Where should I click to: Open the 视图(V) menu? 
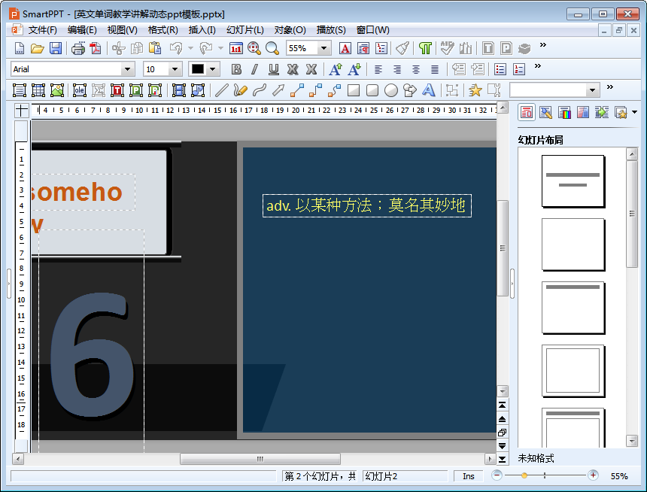point(122,30)
